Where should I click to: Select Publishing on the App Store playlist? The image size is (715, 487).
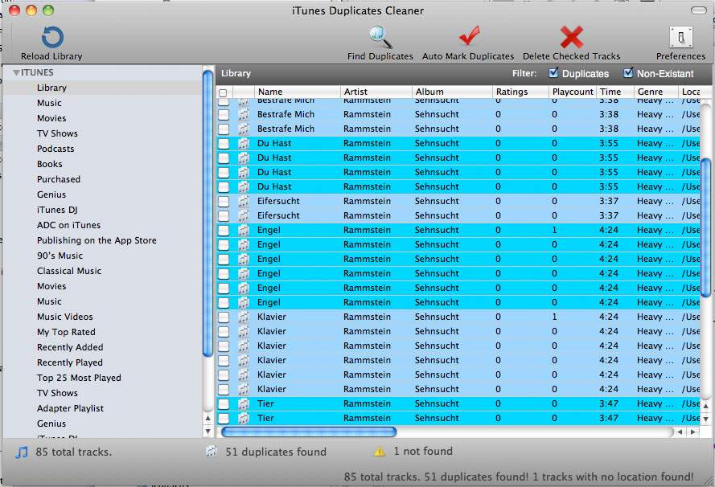[97, 240]
